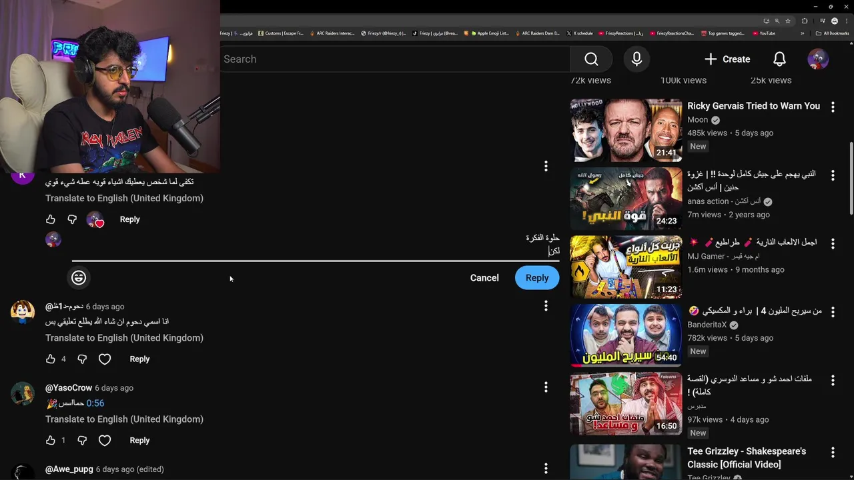Open the more options menu for the top comment

click(546, 166)
